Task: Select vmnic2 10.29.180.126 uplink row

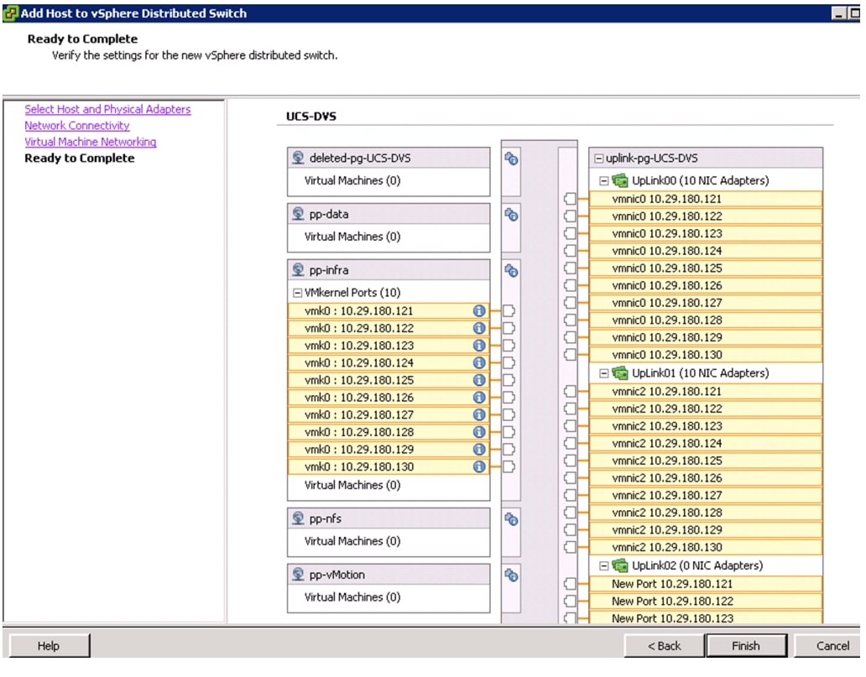Action: (x=706, y=477)
